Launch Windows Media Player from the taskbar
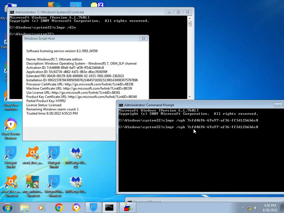This screenshot has width=284, height=213. [42, 207]
